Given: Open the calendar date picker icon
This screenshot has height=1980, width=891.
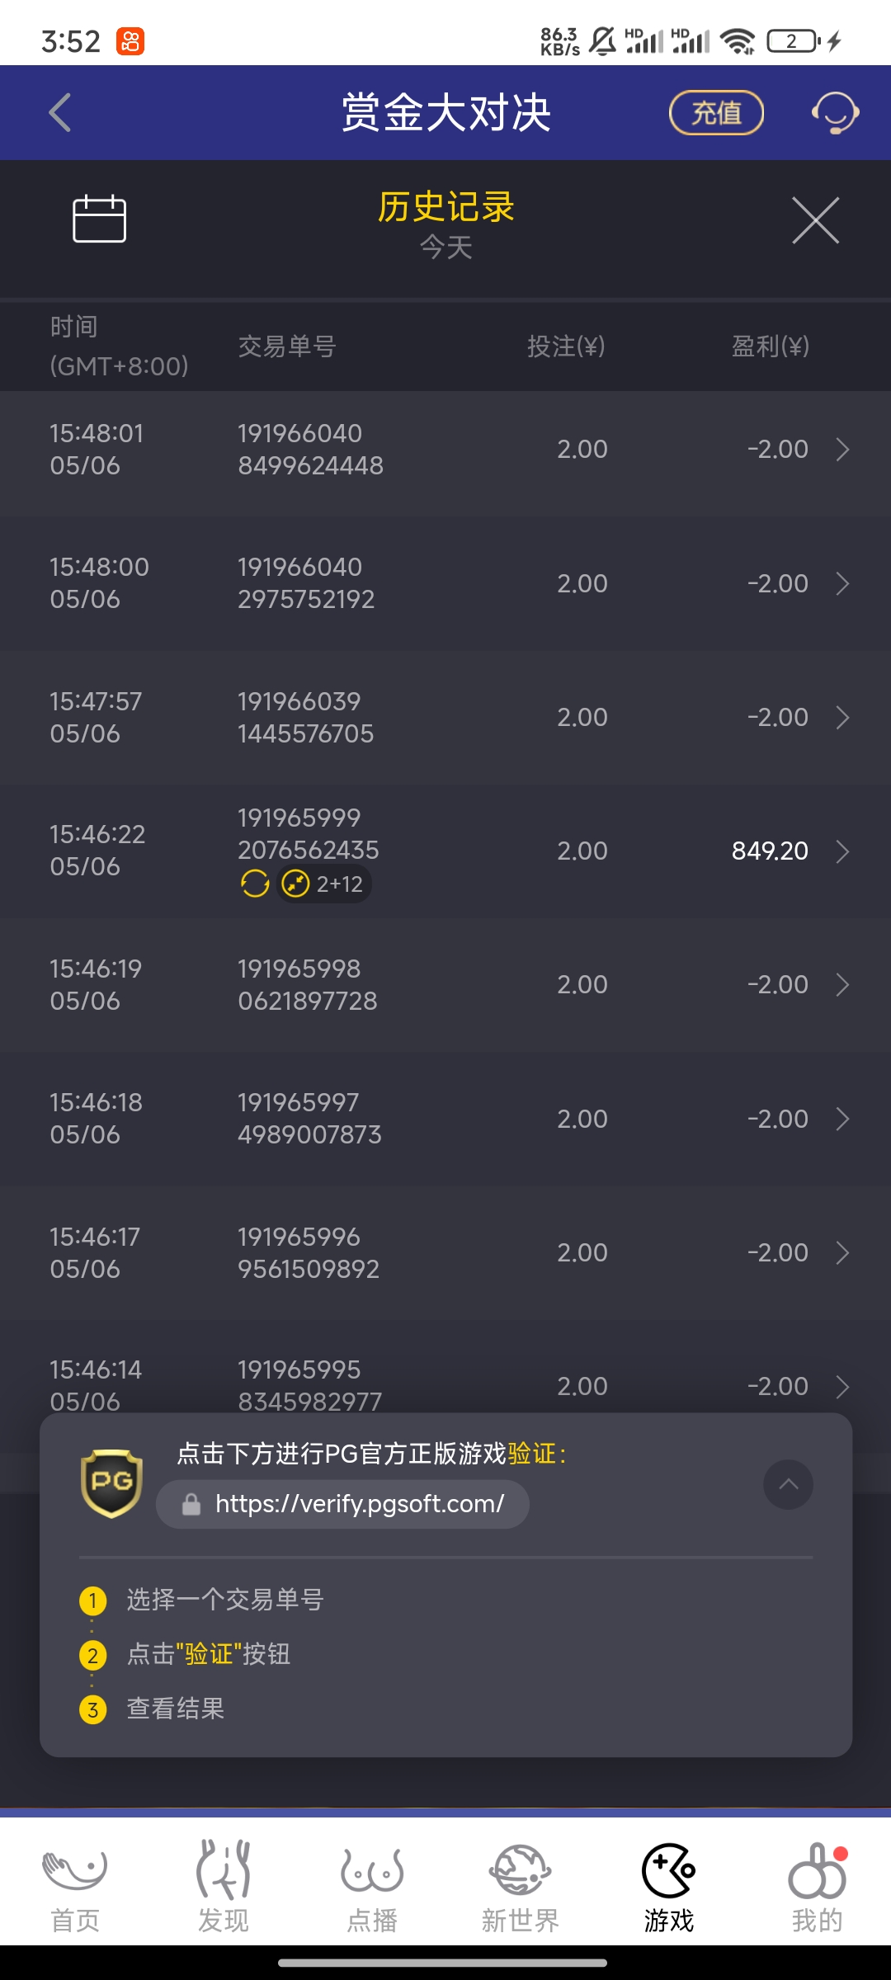Looking at the screenshot, I should click(x=99, y=219).
